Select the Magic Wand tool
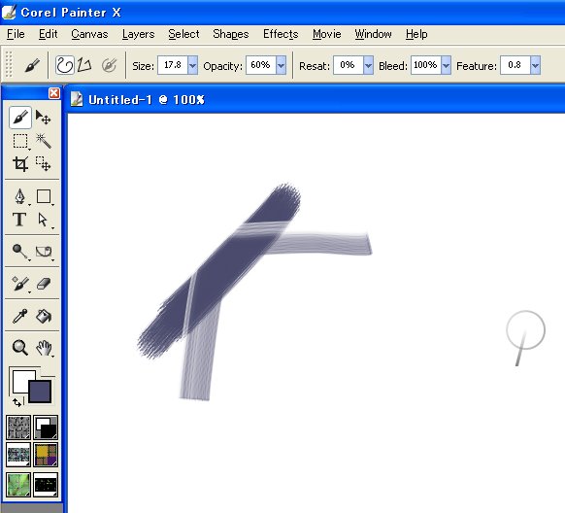The height and width of the screenshot is (513, 565). (44, 141)
